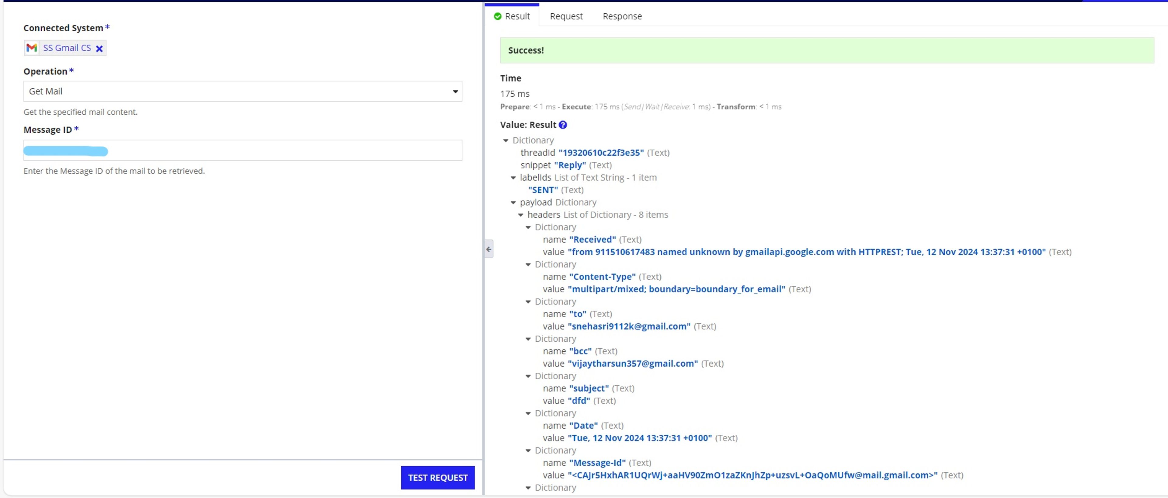Select value "Tue, 12 Nov 2024 13:37:31 +0100" under Date
This screenshot has height=498, width=1168.
(x=640, y=438)
